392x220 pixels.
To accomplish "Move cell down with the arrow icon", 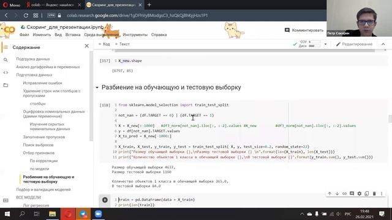I will pyautogui.click(x=337, y=194).
